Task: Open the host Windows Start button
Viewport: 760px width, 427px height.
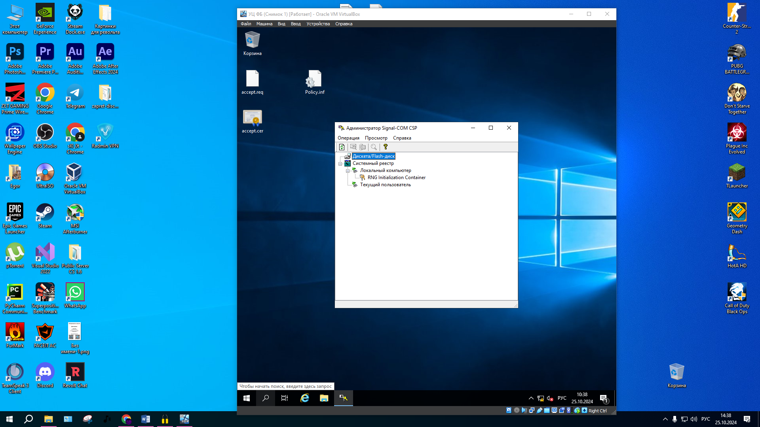Action: tap(9, 419)
